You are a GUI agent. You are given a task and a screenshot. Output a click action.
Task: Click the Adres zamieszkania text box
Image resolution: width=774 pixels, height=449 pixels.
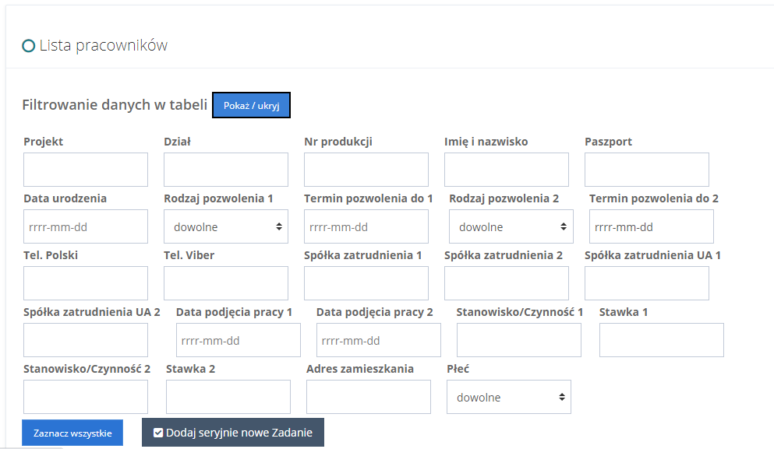click(369, 397)
